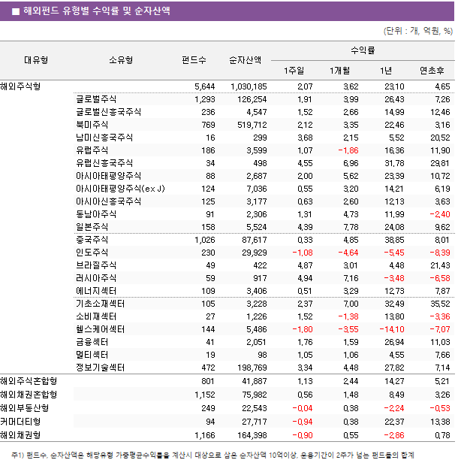Click the 35,52 year-to-date value for 기초소재섹터
Screen dimensions: 458x460
pos(440,304)
